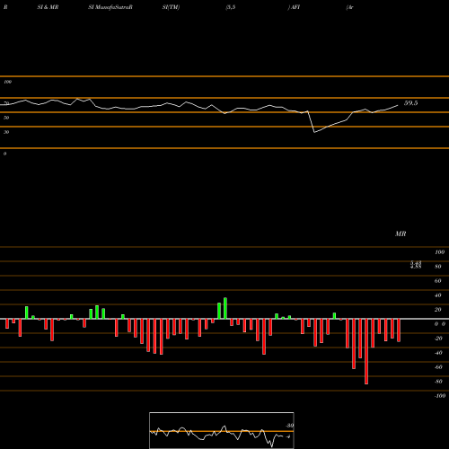Viewport: 449px width, 449px height.
Task: Click the longest red MR bar near -85
Action: point(366,351)
